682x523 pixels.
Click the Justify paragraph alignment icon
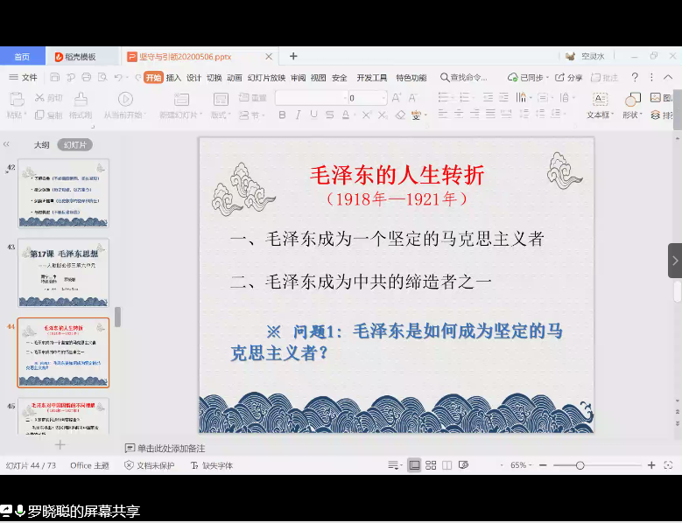[490, 115]
